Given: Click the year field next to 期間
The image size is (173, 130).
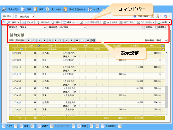Looking at the screenshot, I should point(20,40).
